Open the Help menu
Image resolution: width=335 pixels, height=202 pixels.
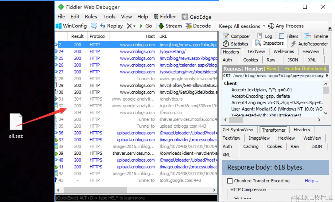tap(143, 17)
